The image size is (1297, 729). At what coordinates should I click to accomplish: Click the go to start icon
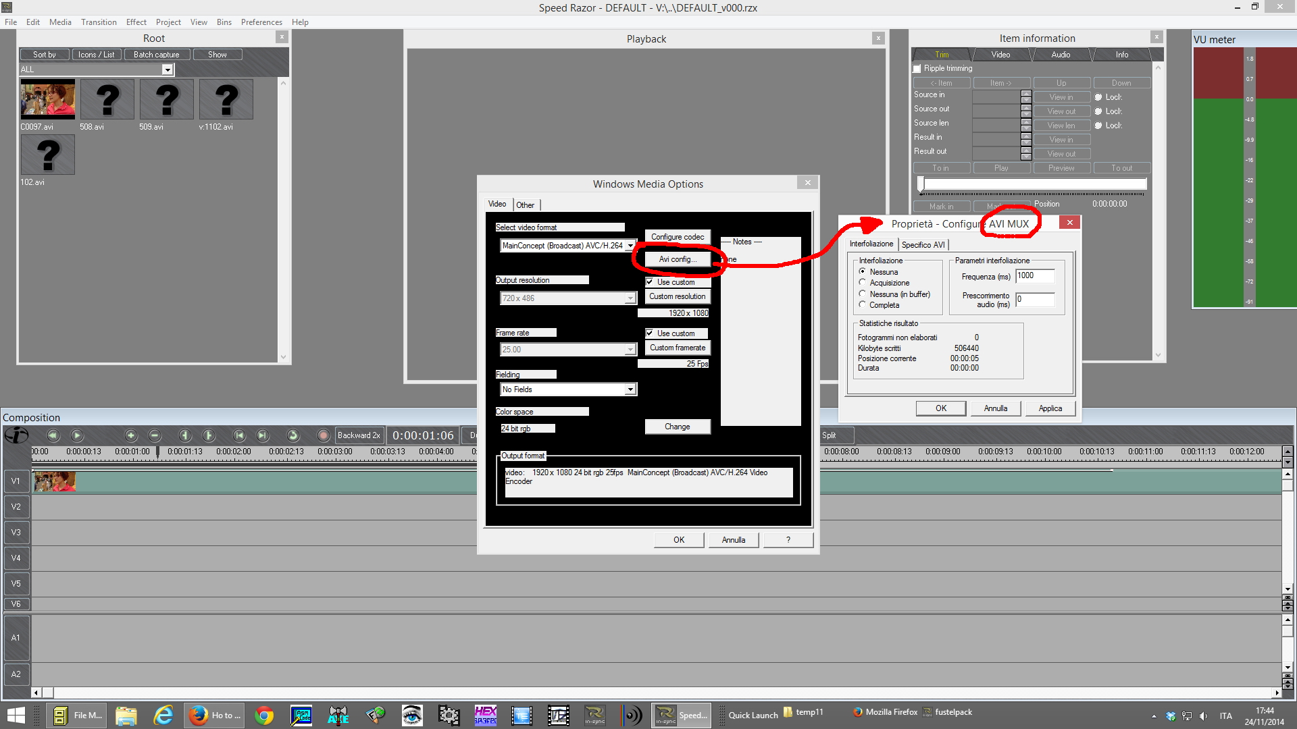coord(238,435)
